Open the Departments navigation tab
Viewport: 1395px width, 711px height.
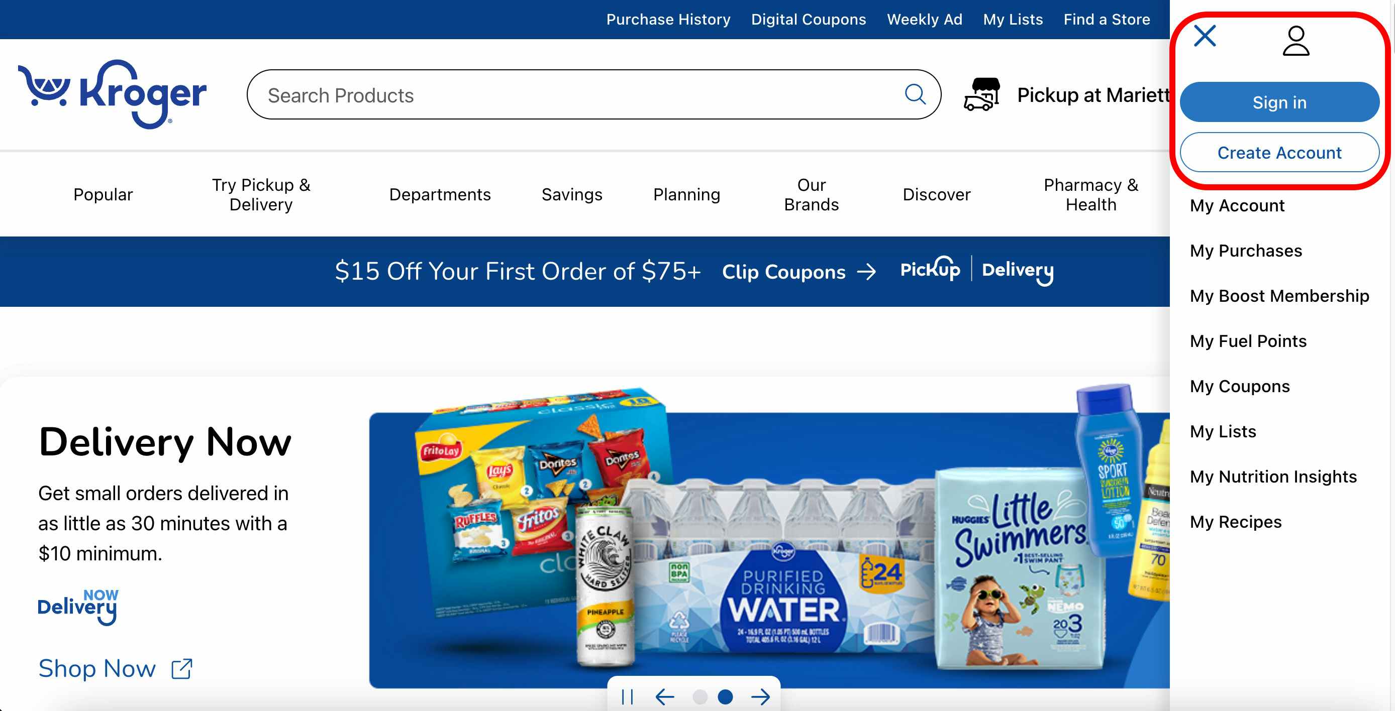439,193
